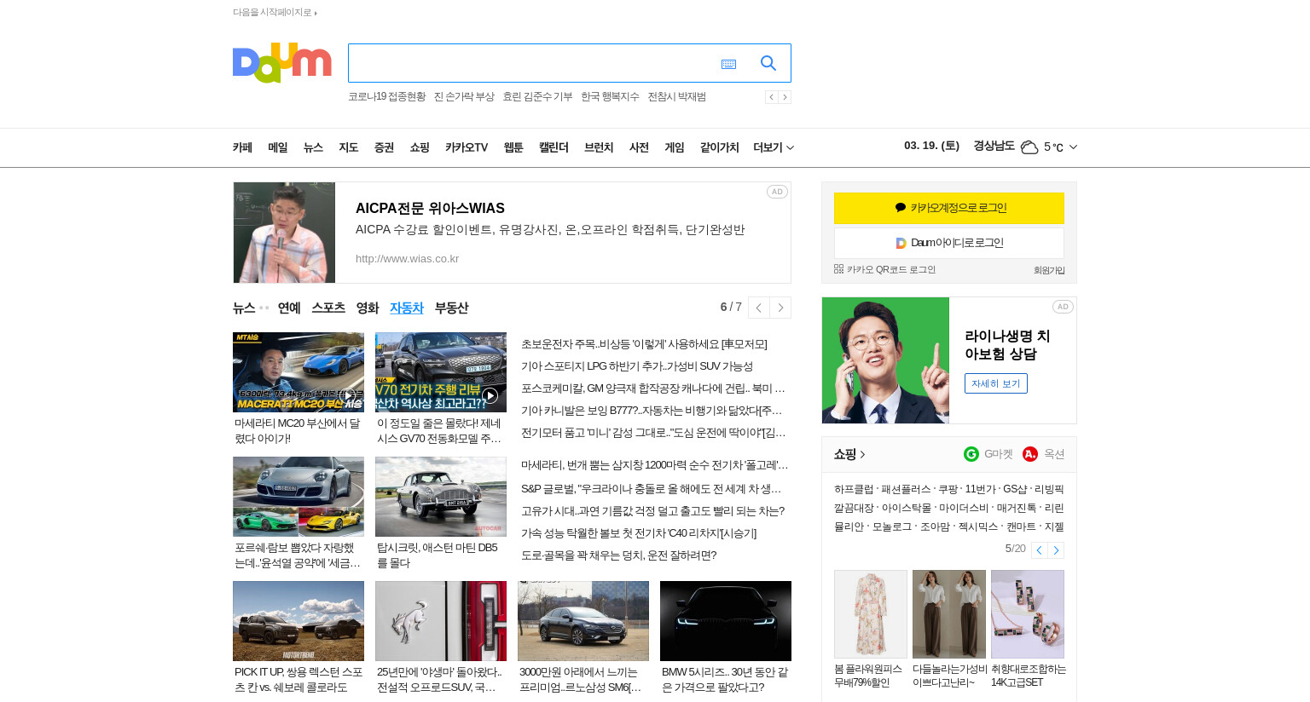This screenshot has width=1310, height=702.
Task: Click the 쿠팡 shopping mall link
Action: pos(948,489)
